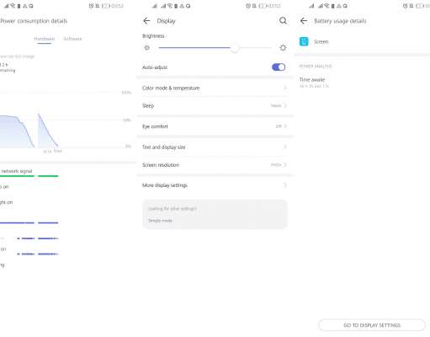The height and width of the screenshot is (337, 430).
Task: Tap the low brightness sun icon
Action: point(146,48)
